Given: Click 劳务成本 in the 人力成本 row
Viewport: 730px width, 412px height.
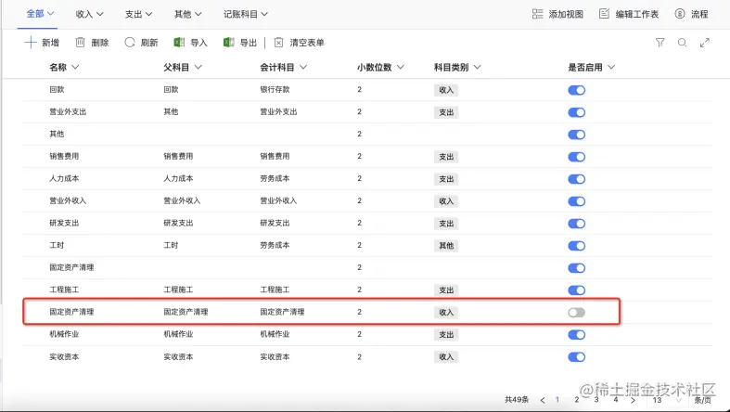Looking at the screenshot, I should pyautogui.click(x=275, y=178).
